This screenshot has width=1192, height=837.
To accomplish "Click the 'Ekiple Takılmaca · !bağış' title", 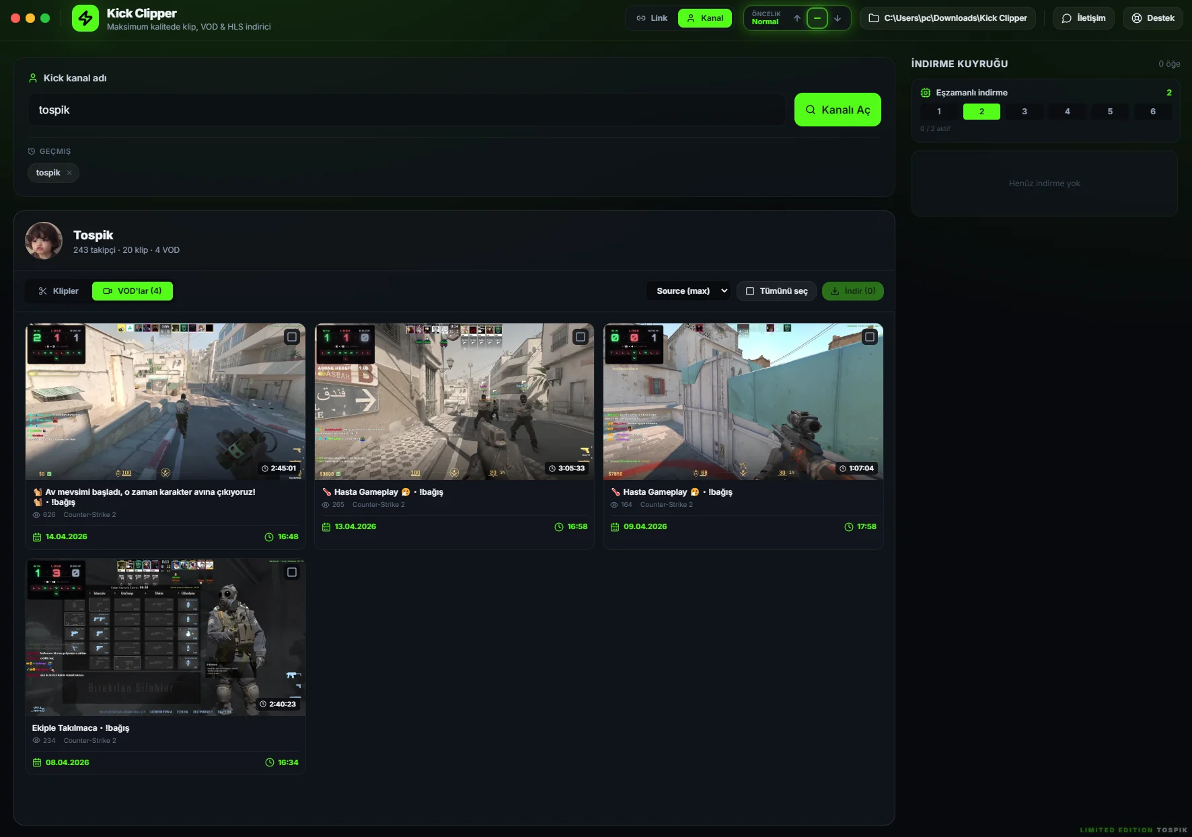I will click(x=81, y=728).
